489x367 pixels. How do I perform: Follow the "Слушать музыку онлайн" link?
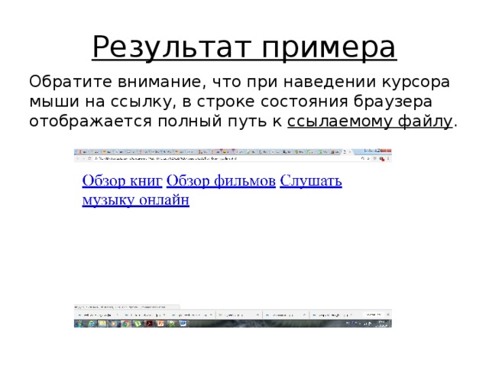pyautogui.click(x=212, y=190)
